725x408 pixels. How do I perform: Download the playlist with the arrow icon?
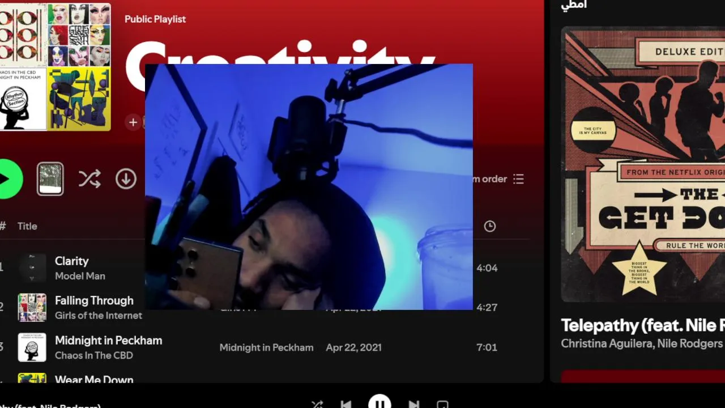coord(126,179)
